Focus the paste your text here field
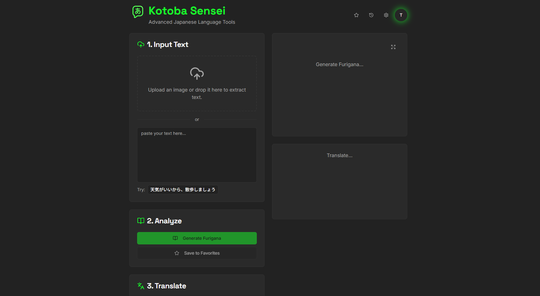The image size is (540, 296). coord(197,155)
